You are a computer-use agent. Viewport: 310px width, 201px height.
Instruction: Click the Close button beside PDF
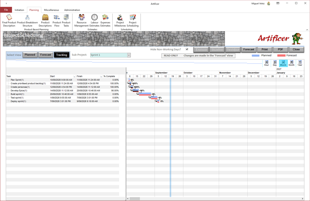click(x=296, y=50)
